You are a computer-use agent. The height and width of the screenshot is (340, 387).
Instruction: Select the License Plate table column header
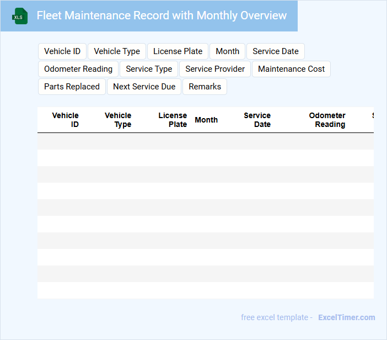[173, 120]
